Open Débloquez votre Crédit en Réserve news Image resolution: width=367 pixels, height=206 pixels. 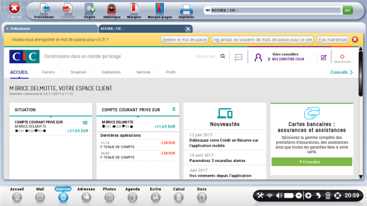pos(224,143)
